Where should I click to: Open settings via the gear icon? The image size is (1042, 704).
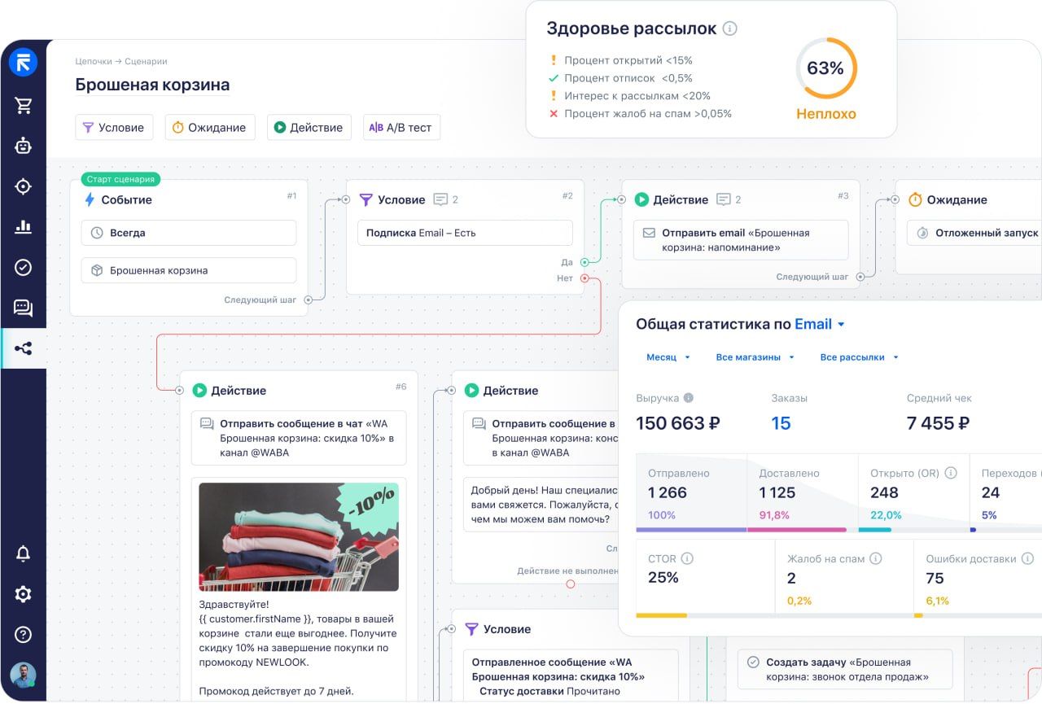coord(23,594)
